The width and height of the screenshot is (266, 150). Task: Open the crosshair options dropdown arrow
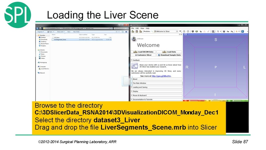click(x=239, y=31)
